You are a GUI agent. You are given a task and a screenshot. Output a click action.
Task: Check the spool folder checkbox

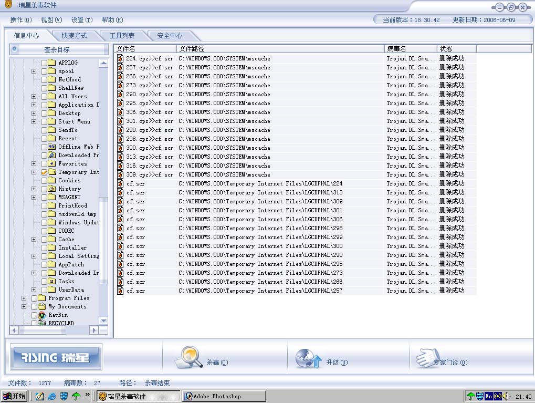click(44, 71)
